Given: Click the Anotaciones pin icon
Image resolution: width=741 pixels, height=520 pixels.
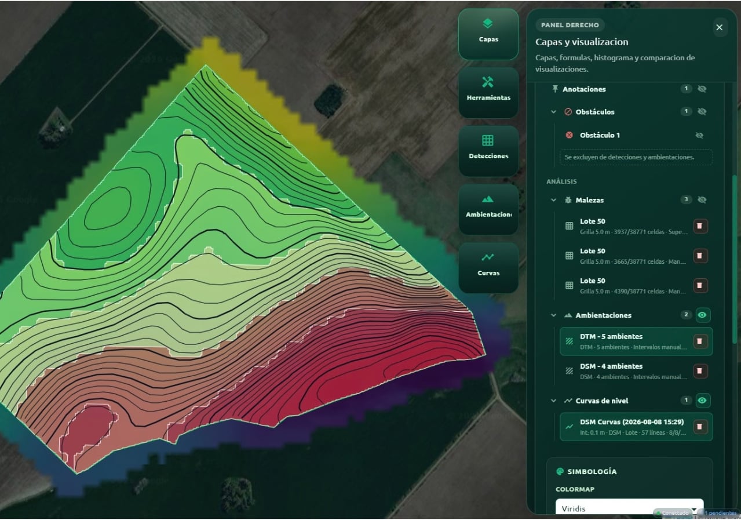Looking at the screenshot, I should [554, 89].
